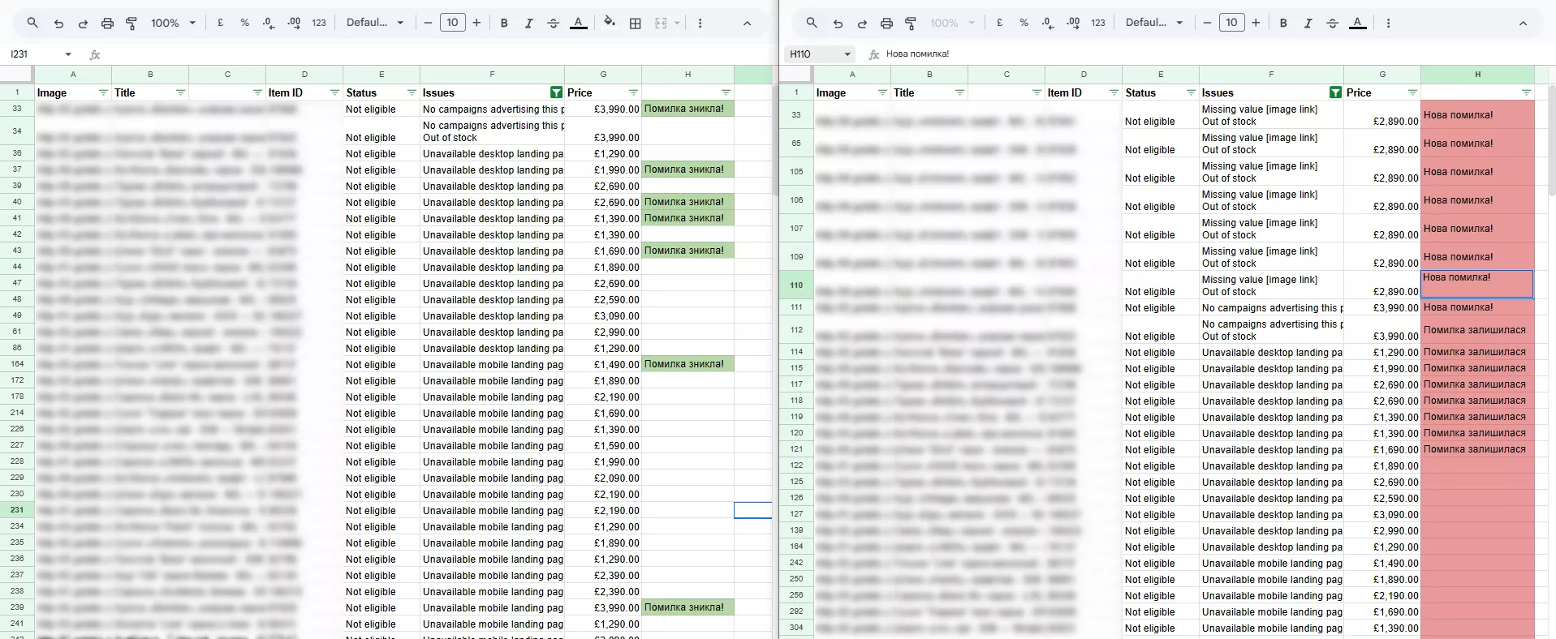
Task: Print the left spreadsheet
Action: [x=107, y=24]
